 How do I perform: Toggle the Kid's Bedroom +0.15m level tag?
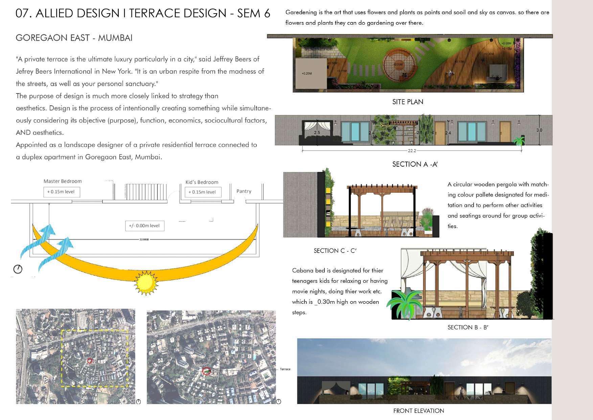[202, 192]
